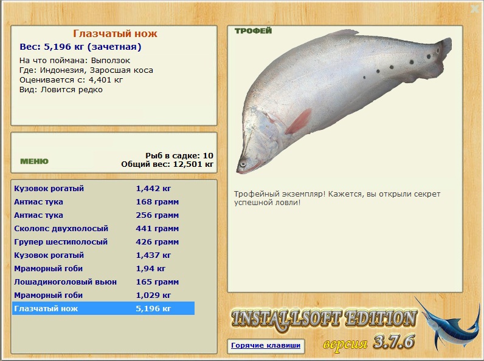This screenshot has width=484, height=361.
Task: Click Оценивается с: 4,401 кг line
Action: pos(71,80)
